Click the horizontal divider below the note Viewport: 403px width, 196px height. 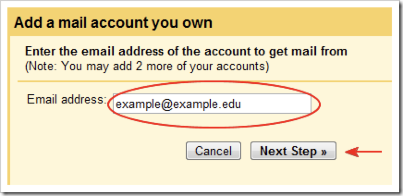pyautogui.click(x=204, y=82)
